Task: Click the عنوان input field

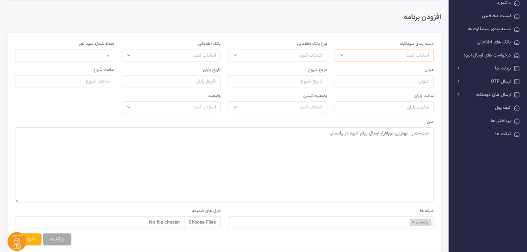Action: (384, 82)
